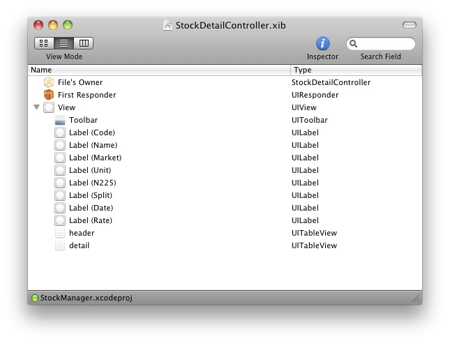450x343 pixels.
Task: Click the UIResponder type cell
Action: pos(315,95)
